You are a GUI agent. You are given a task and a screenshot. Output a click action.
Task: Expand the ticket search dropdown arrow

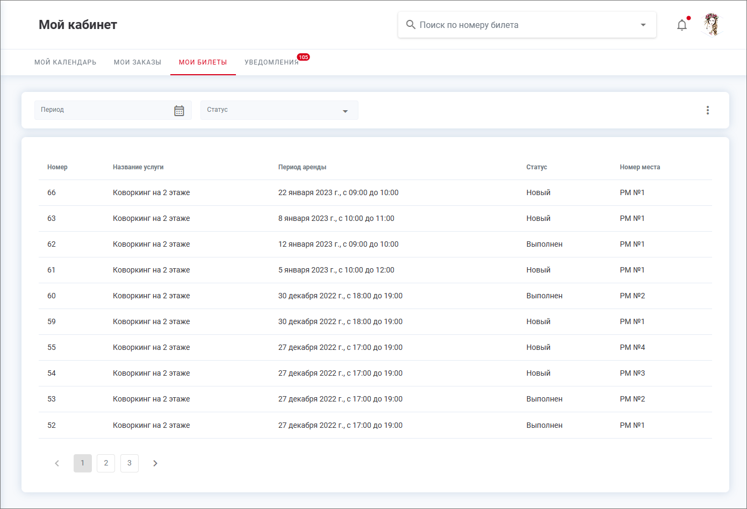click(643, 25)
